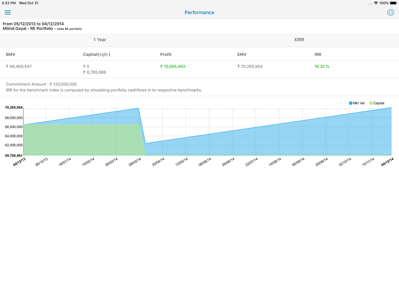Tap the battery indicator icon
Viewport: 399px width, 299px height.
point(393,3)
